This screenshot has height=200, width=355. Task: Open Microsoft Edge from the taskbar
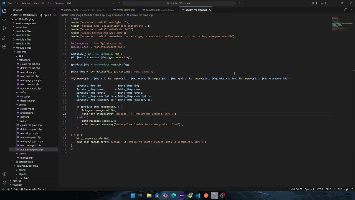tap(174, 196)
